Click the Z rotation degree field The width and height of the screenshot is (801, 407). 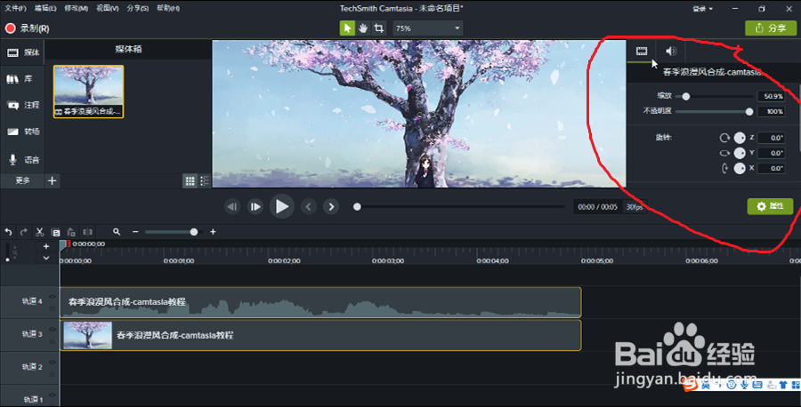(x=772, y=138)
